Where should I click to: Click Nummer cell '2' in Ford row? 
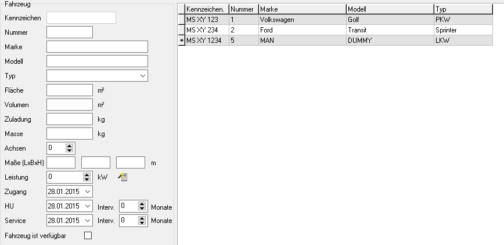click(244, 30)
